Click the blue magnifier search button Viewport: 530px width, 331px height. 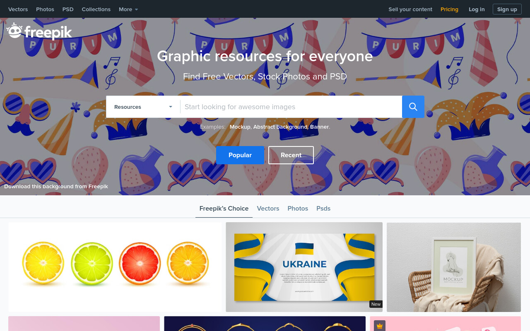[413, 107]
